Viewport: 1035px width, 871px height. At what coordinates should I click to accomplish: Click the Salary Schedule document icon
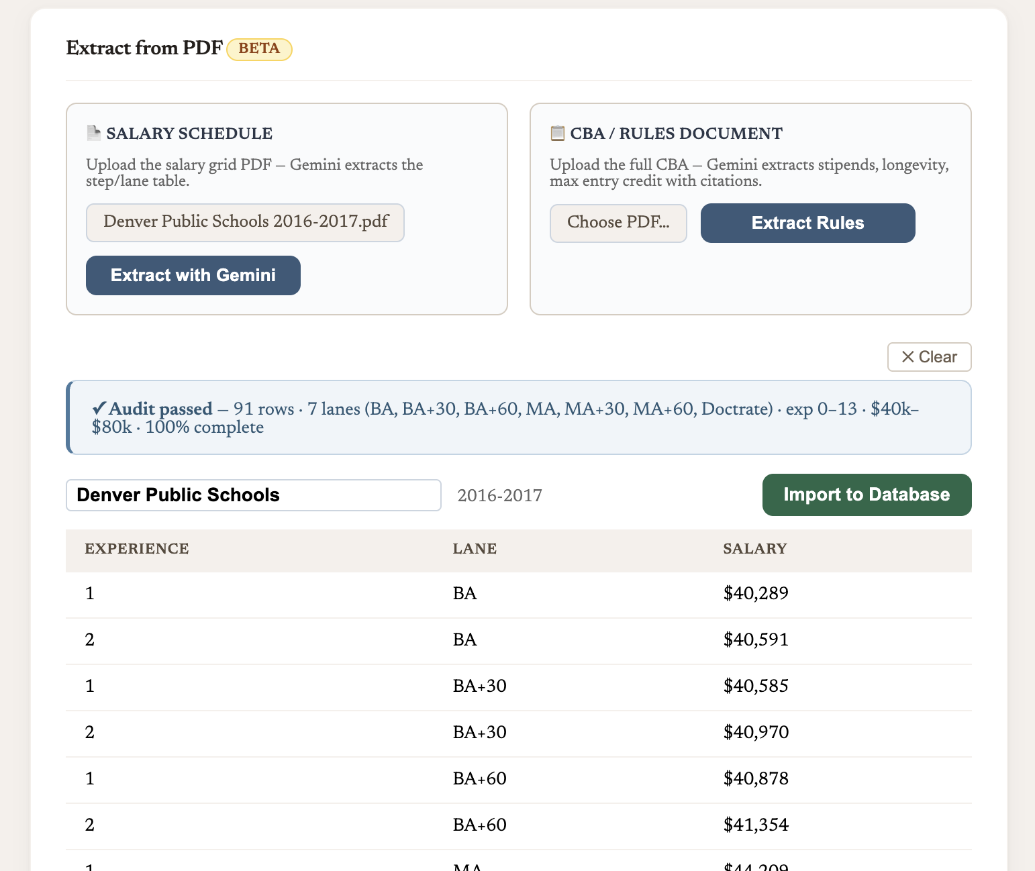pos(94,133)
